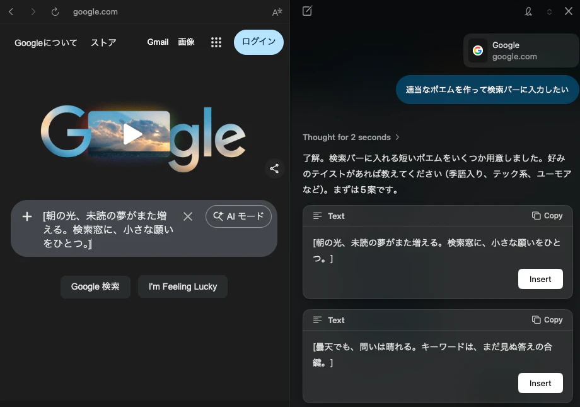Open the 画像 link
Screen dimensions: 580x407
tap(186, 42)
